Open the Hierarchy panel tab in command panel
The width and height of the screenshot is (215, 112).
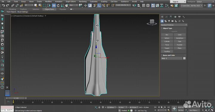171,17
